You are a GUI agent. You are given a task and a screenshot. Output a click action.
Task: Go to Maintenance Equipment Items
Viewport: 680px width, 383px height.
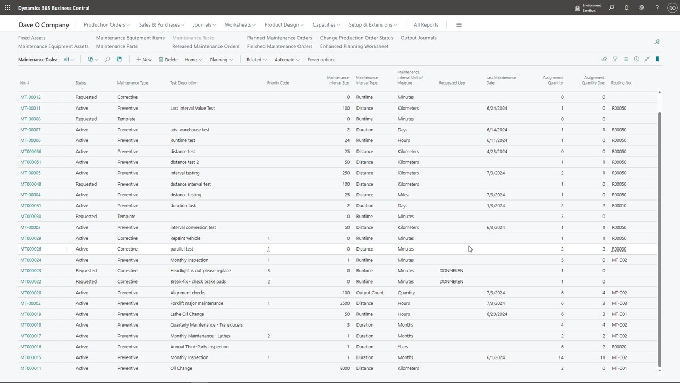(x=130, y=38)
